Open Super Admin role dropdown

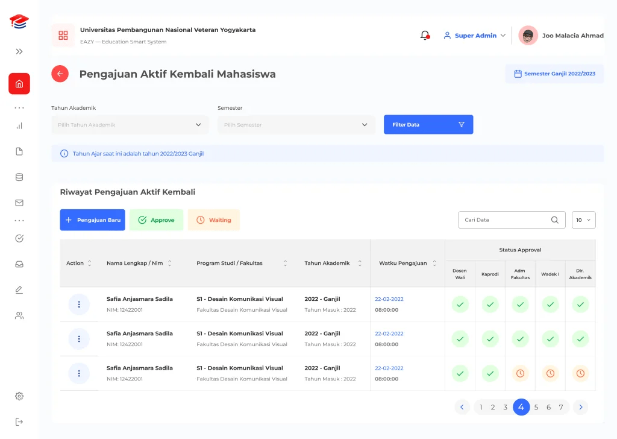[475, 36]
